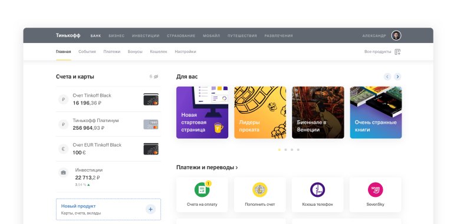Show previous Для вас cards arrow
Viewport: 457px width, 224px height.
coord(387,77)
